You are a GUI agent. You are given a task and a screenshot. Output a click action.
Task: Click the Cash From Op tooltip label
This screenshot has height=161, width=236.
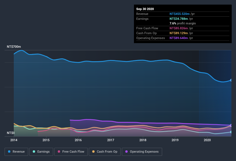[x=146, y=33]
